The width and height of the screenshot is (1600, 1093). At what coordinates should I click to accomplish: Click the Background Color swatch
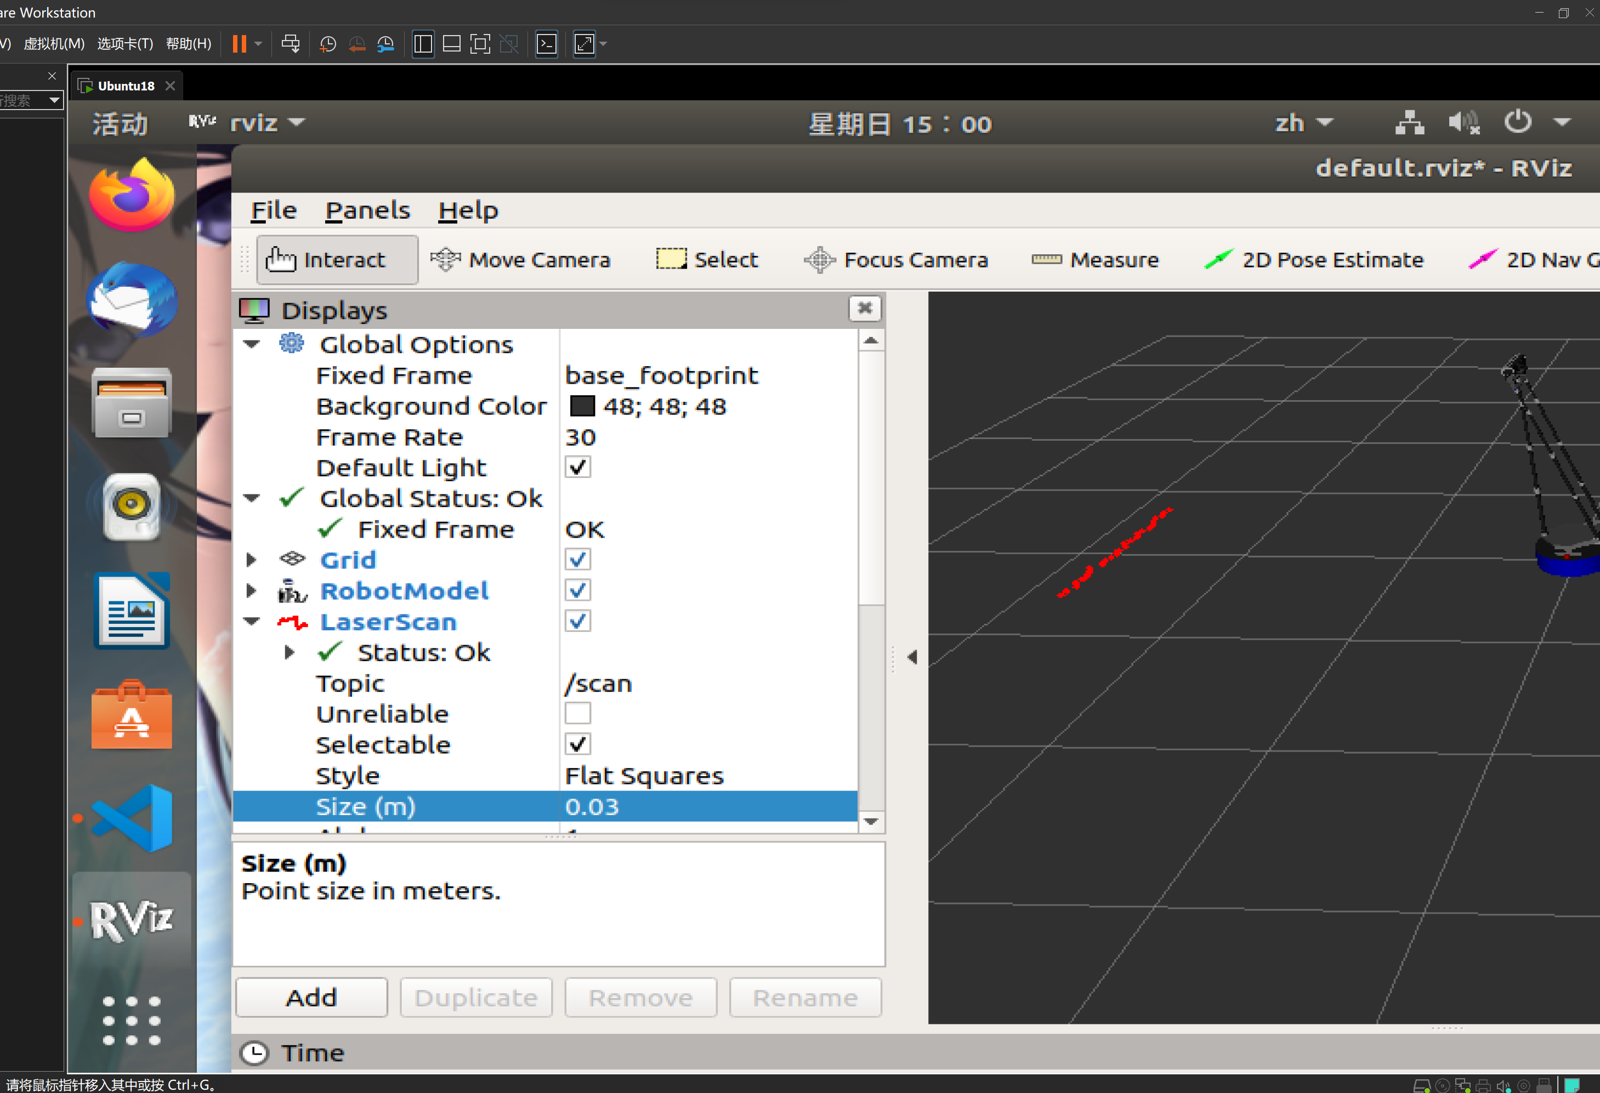point(582,406)
